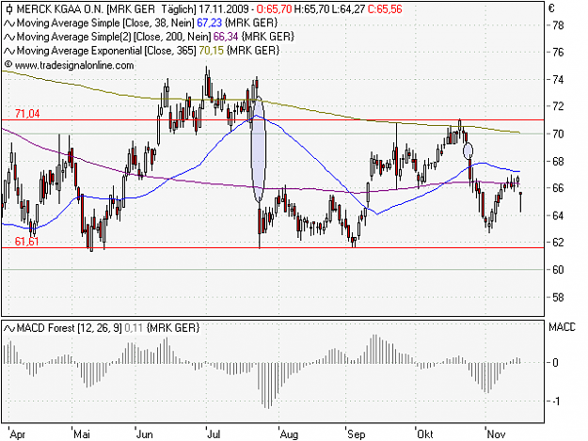Click the small ellipse marker in October

[x=468, y=151]
